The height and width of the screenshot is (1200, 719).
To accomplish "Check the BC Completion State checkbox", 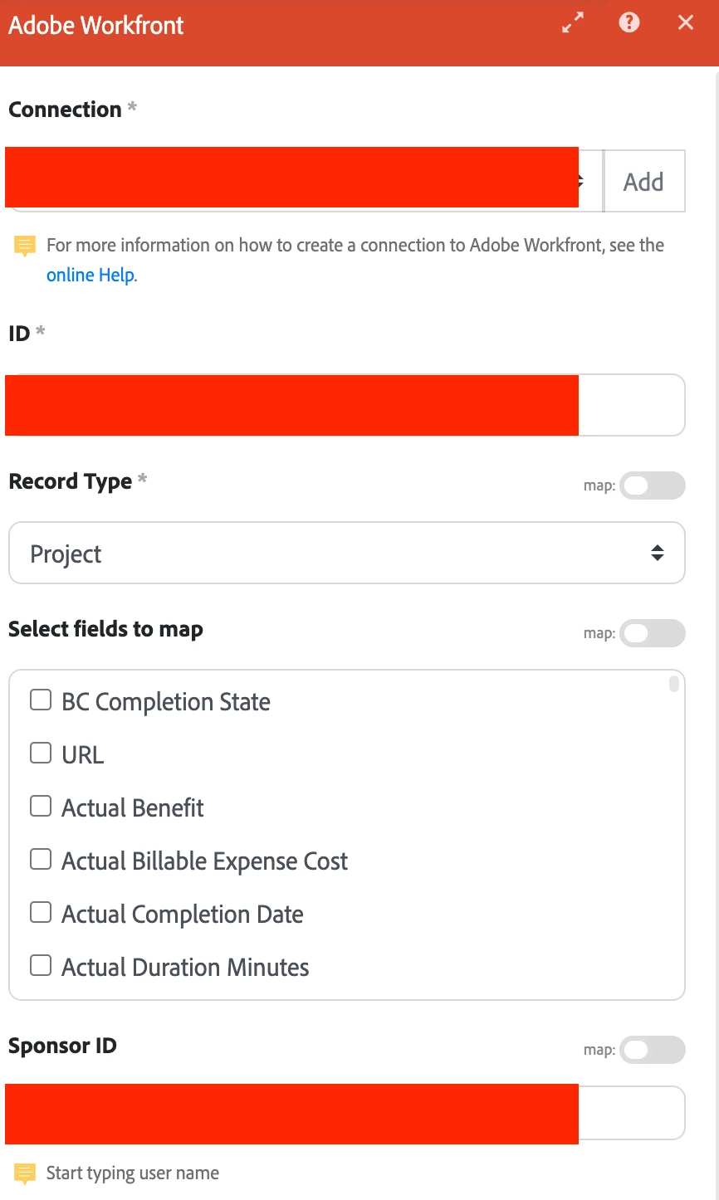I will (x=41, y=700).
